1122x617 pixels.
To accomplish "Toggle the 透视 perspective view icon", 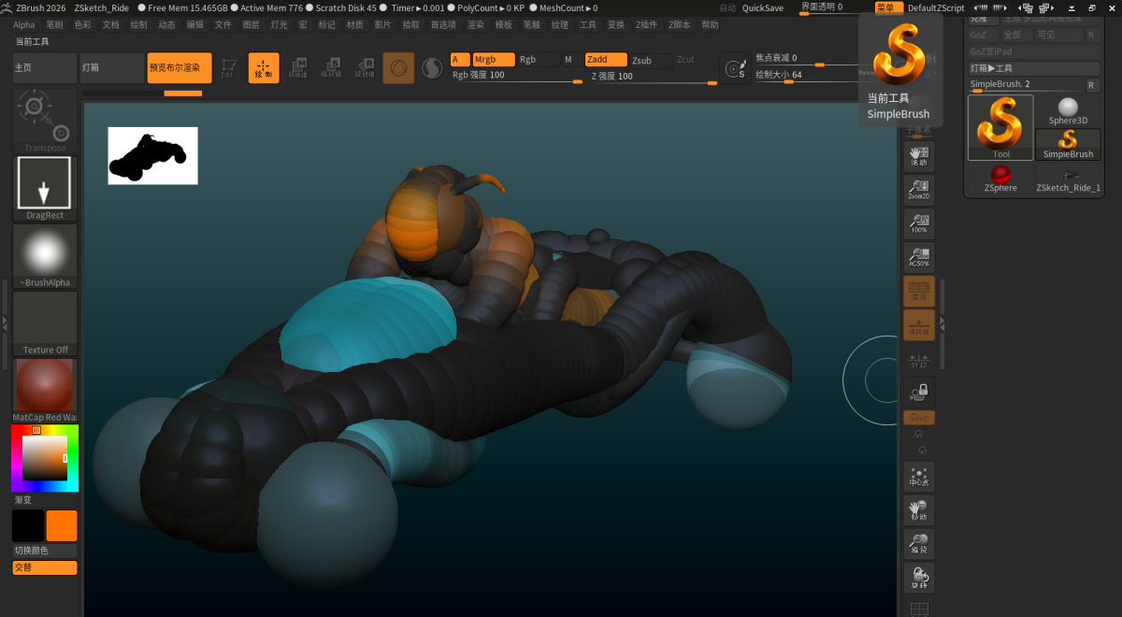I will pyautogui.click(x=919, y=291).
